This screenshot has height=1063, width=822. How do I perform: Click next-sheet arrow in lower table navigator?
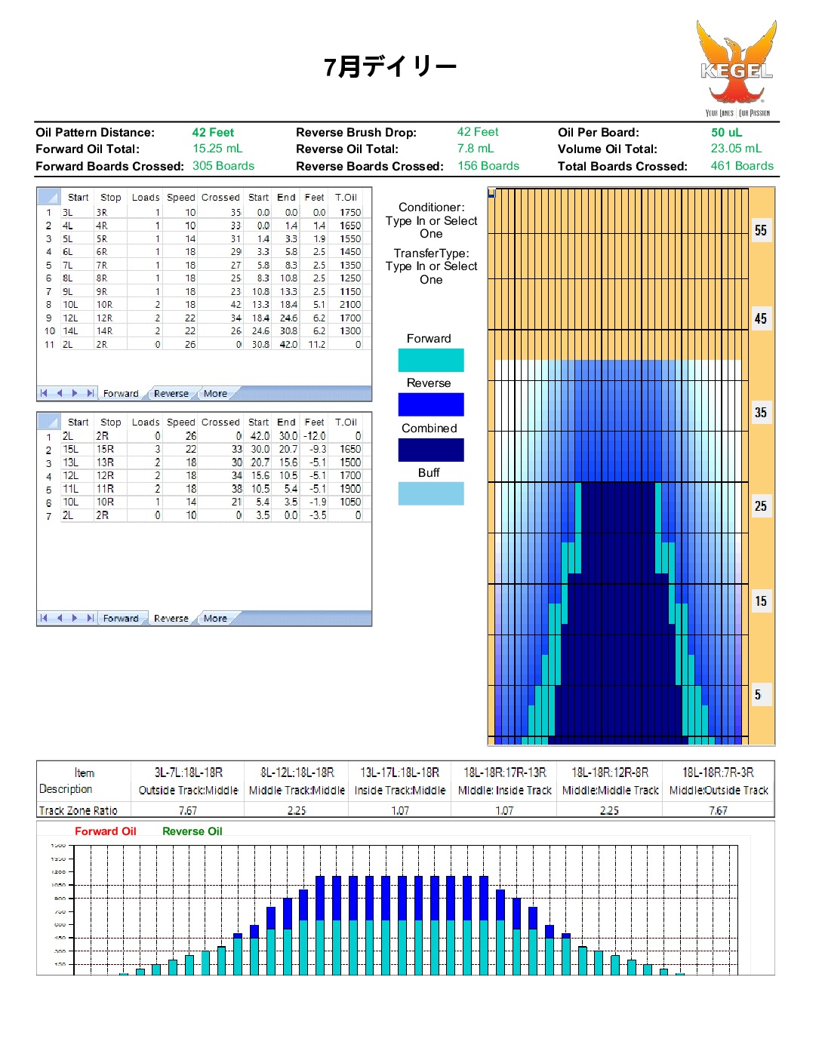click(x=75, y=618)
